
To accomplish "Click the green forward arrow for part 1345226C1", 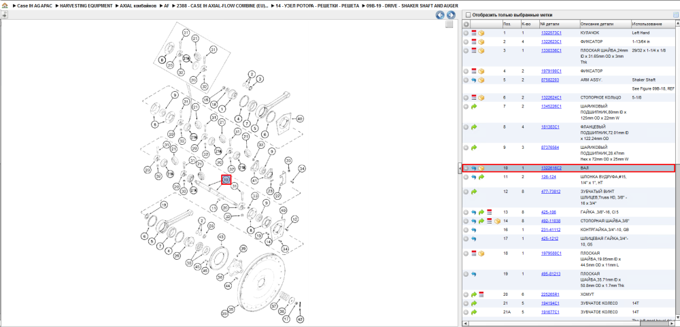I will (474, 106).
